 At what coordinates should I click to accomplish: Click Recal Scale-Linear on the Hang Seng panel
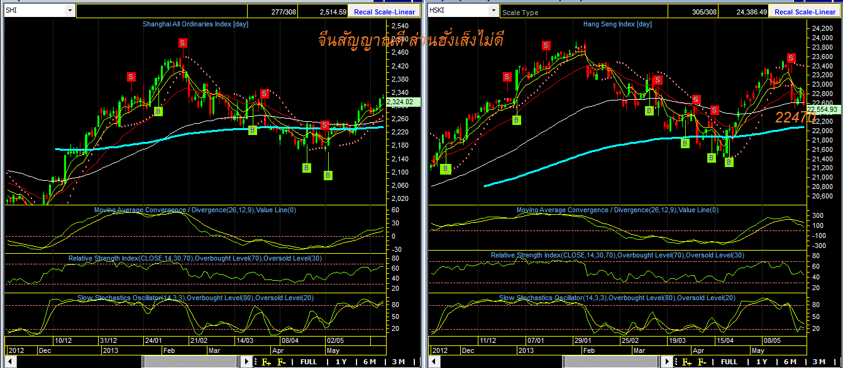[x=805, y=12]
